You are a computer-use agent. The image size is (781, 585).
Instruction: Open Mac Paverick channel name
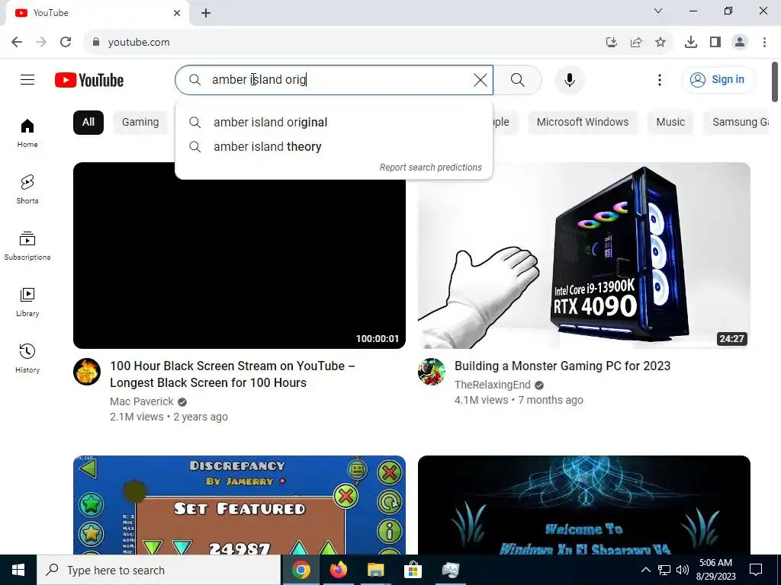(x=141, y=401)
